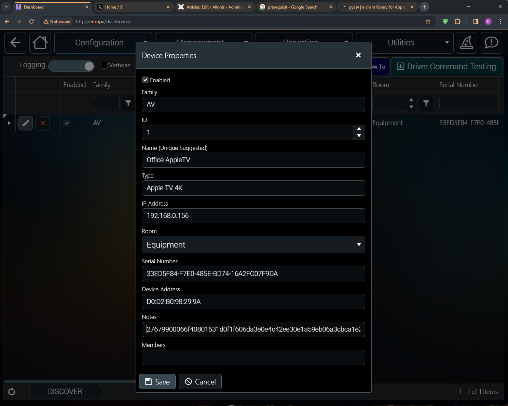Open the Configuration dropdown menu
The image size is (508, 406).
[103, 43]
